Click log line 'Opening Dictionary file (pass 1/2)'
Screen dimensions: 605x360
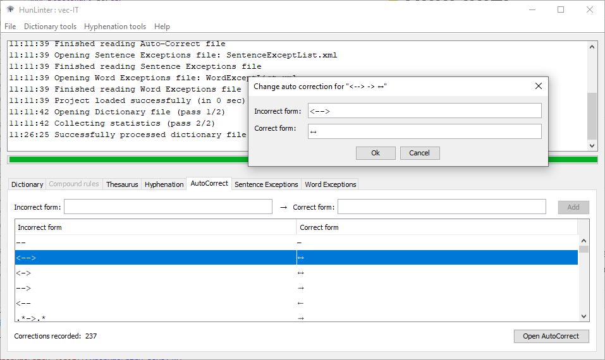pos(117,112)
